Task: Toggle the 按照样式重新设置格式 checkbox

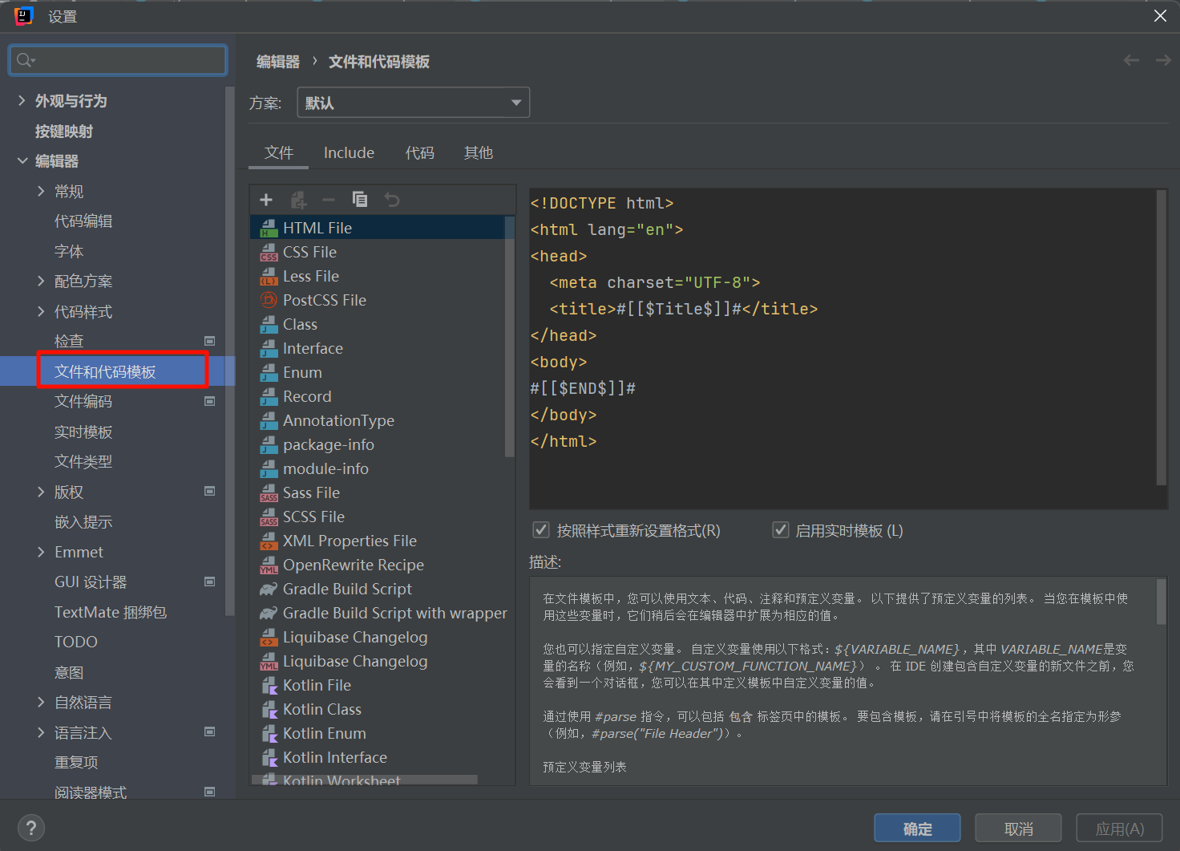Action: [x=541, y=530]
